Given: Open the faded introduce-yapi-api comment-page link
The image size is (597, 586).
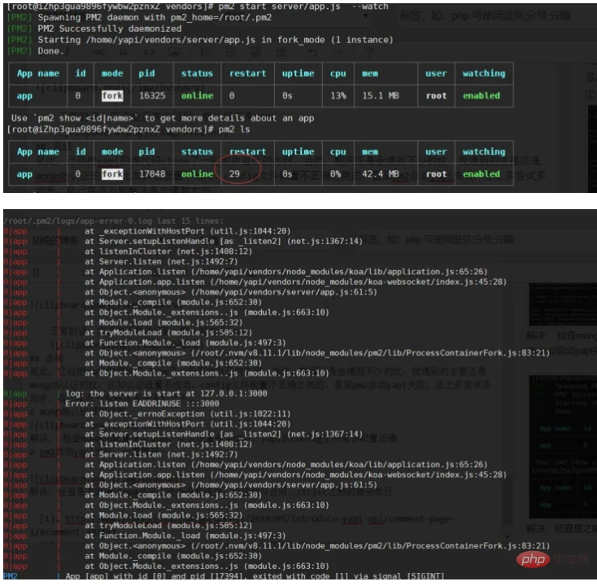Looking at the screenshot, I should 259,519.
